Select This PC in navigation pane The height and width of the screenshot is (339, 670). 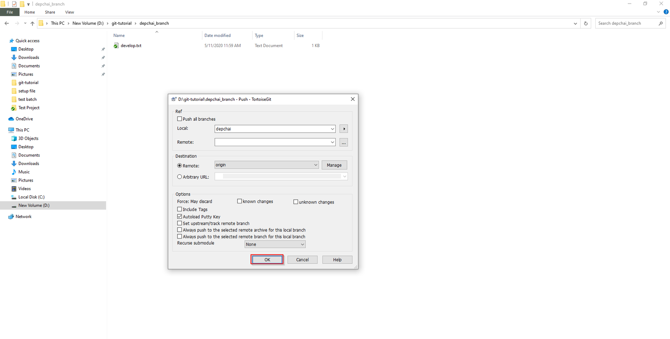(x=22, y=130)
